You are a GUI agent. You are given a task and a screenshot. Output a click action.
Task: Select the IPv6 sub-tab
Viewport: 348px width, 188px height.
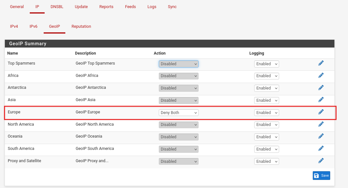(34, 26)
